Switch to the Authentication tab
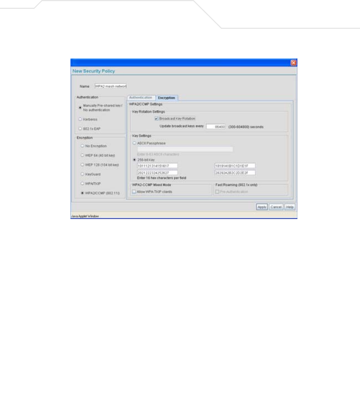Viewport: 360px width, 415px height. pyautogui.click(x=141, y=98)
